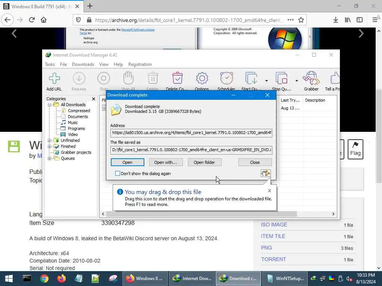Click the Address field in download dialog
The height and width of the screenshot is (286, 382).
tap(191, 133)
